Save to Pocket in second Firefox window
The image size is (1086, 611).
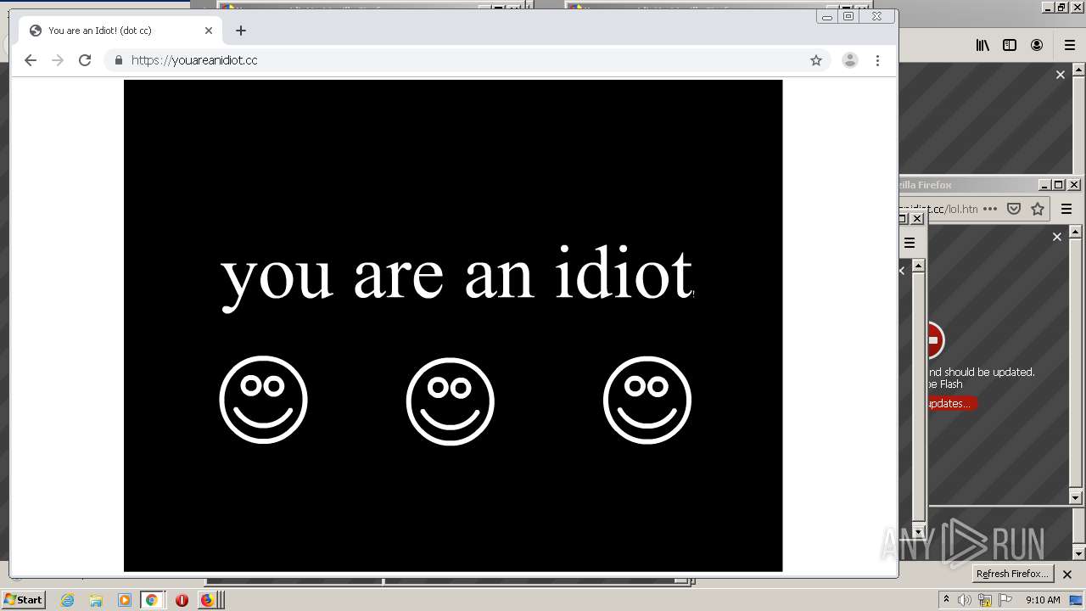point(1013,209)
